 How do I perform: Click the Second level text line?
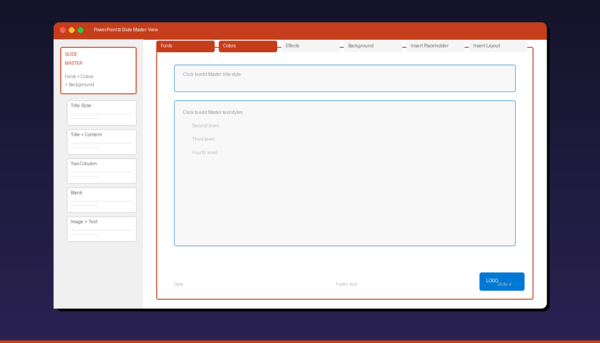coord(205,125)
